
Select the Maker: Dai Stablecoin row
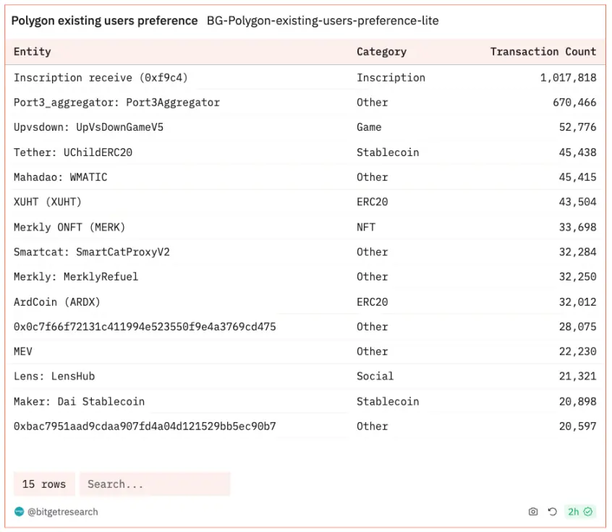coord(79,401)
